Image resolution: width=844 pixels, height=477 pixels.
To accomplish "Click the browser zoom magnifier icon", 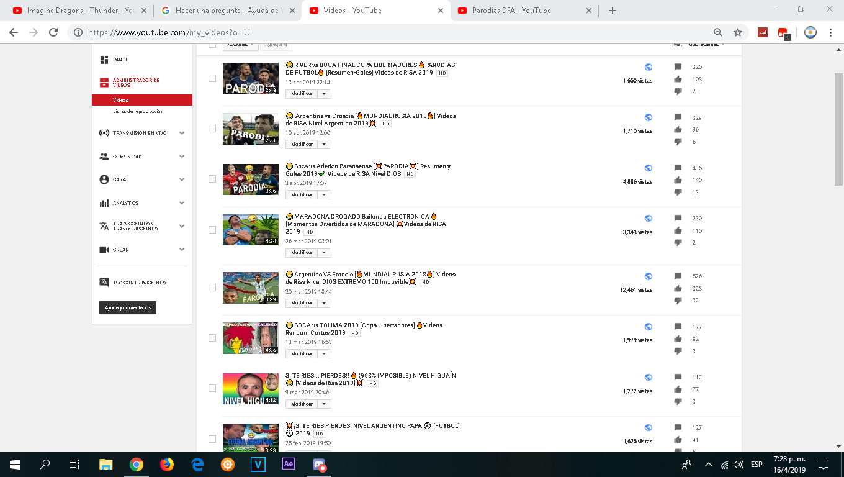I will tap(718, 32).
